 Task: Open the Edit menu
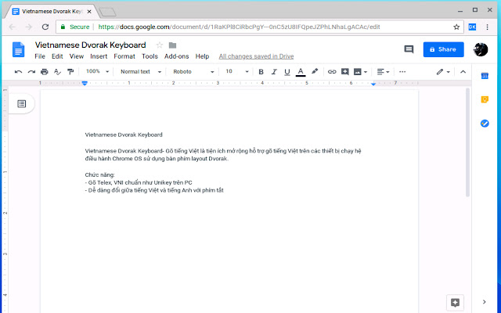click(57, 56)
